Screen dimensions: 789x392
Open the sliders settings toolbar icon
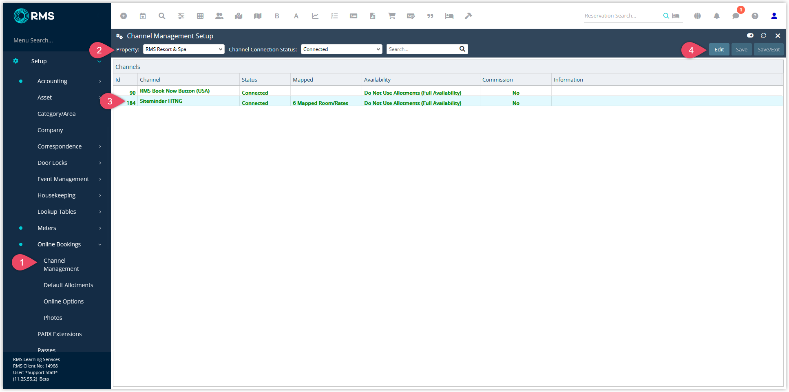(181, 16)
